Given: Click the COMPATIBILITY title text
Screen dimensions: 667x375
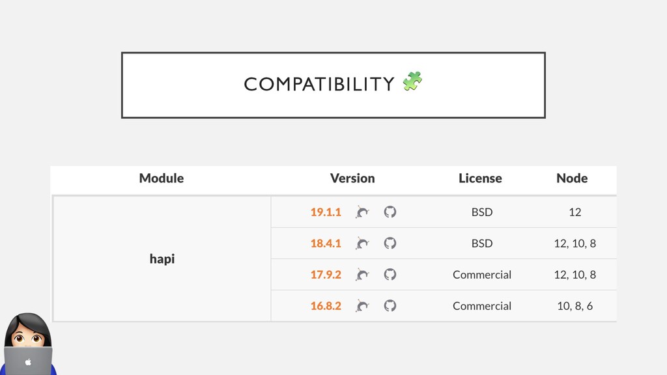Looking at the screenshot, I should [x=319, y=84].
